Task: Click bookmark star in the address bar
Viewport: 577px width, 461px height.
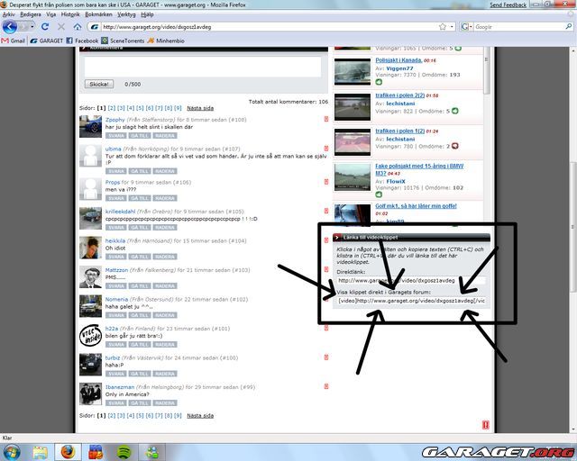Action: 444,27
